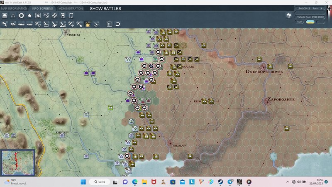This screenshot has width=332, height=187.
Task: Select the rail transport mode icon
Action: pos(13,24)
